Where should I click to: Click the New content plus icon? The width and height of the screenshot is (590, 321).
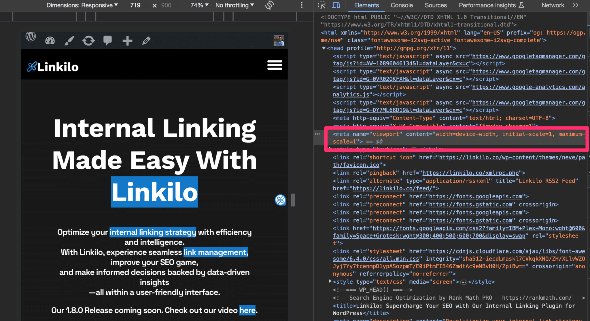click(127, 41)
